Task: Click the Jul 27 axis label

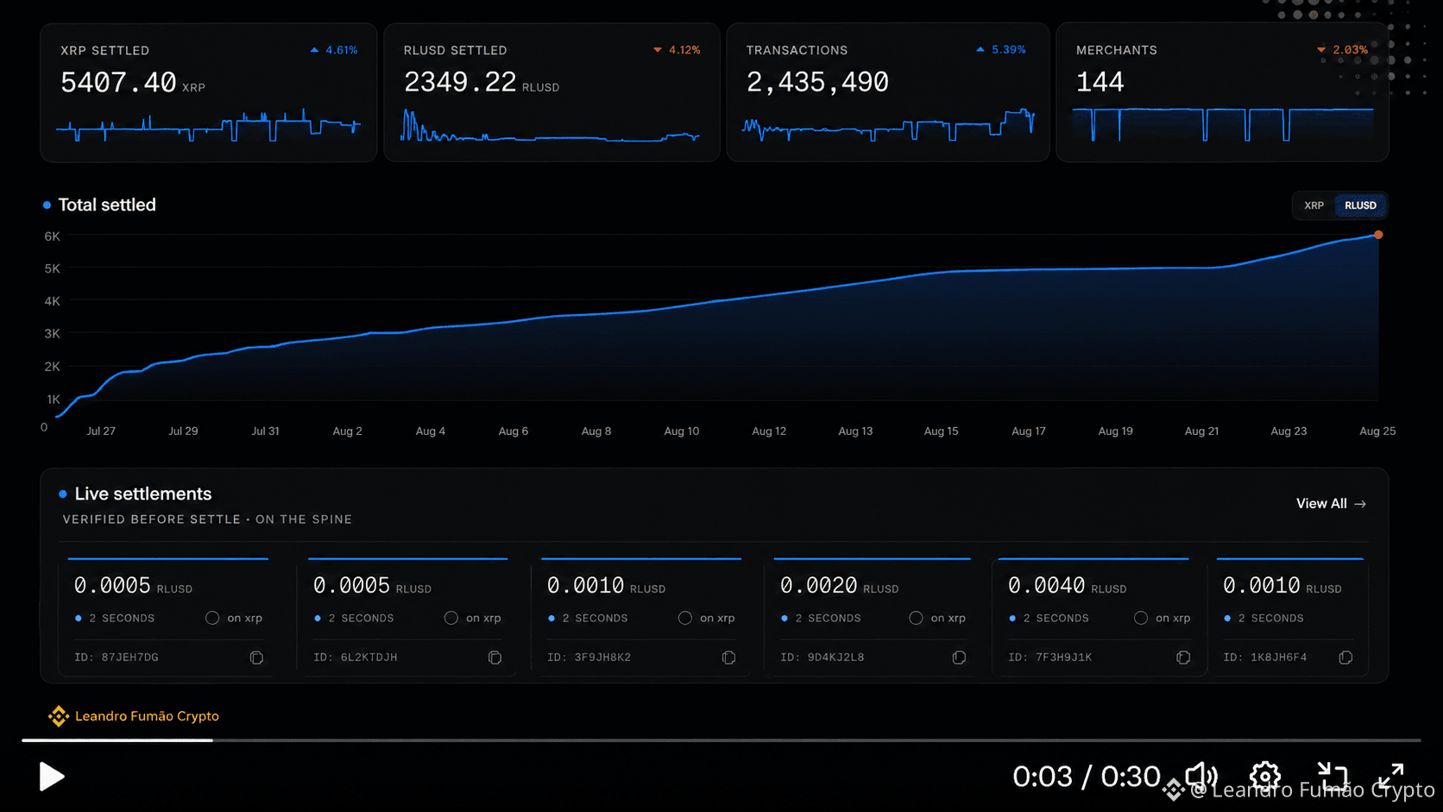Action: [101, 431]
